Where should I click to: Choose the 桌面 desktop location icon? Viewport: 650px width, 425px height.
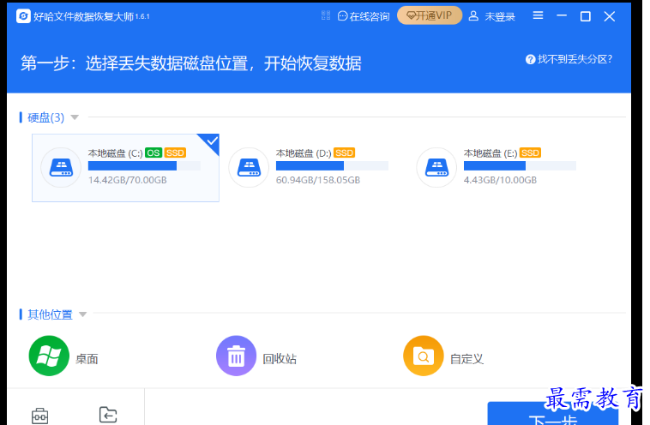tap(49, 356)
